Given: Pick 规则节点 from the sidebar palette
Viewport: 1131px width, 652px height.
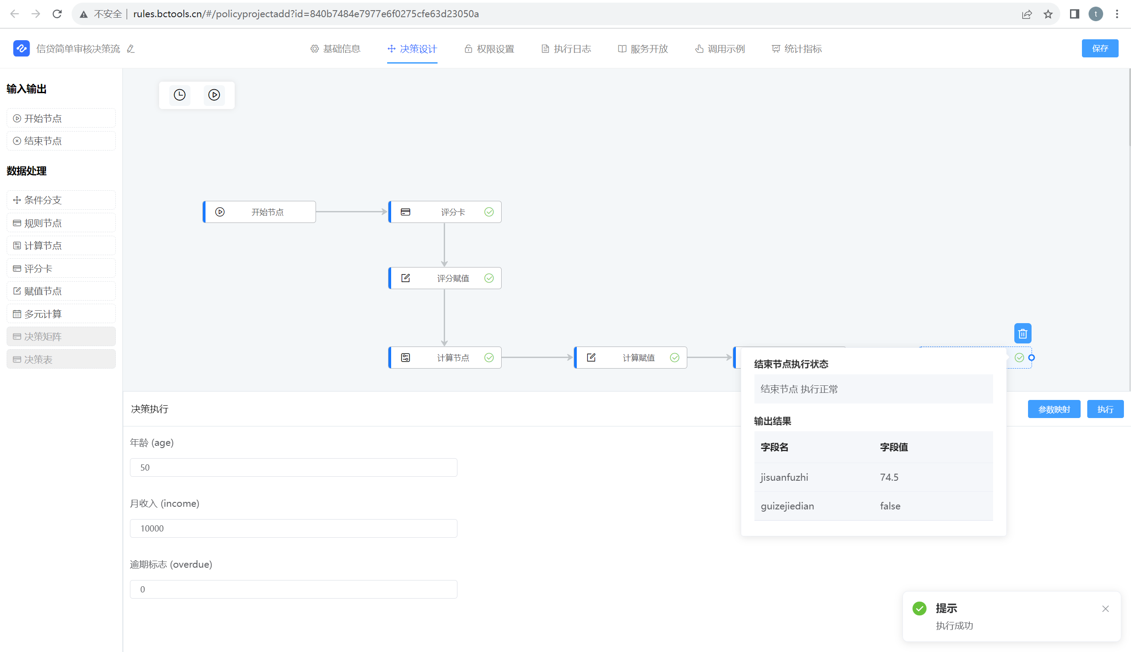Looking at the screenshot, I should coord(61,223).
